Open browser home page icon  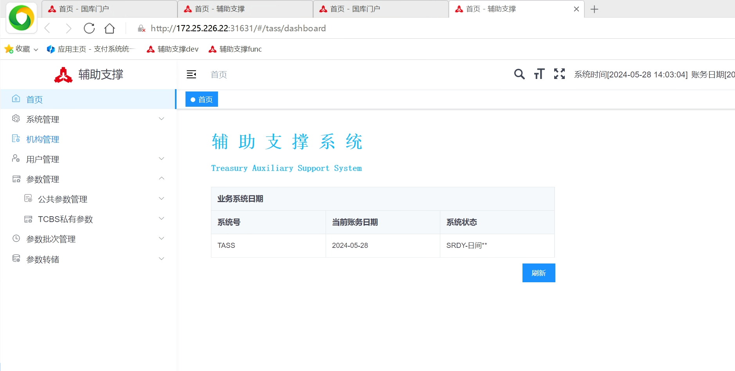110,28
